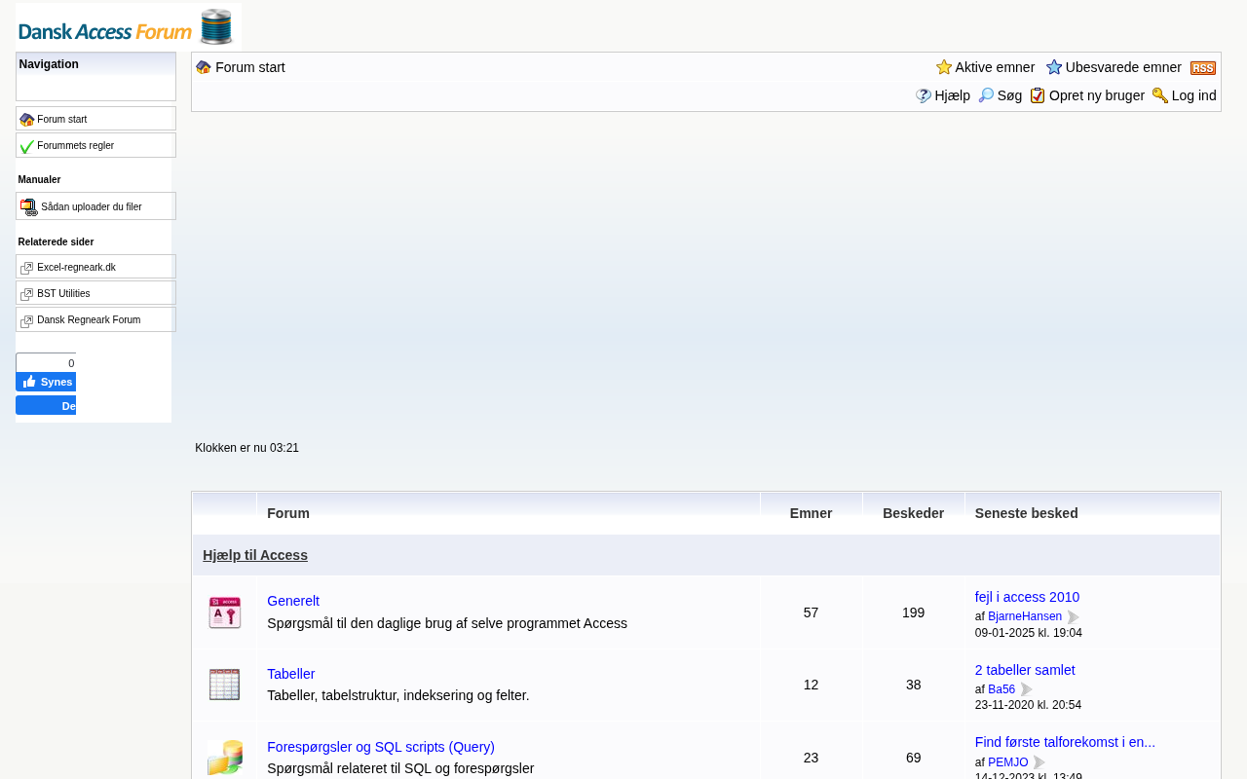Open latest post fejl i access 2010
Screen dimensions: 1247x779
[x=1027, y=597]
